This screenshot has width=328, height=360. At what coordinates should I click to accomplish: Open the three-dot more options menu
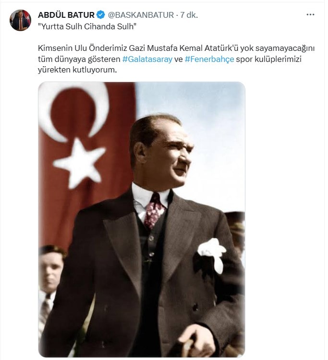click(310, 15)
